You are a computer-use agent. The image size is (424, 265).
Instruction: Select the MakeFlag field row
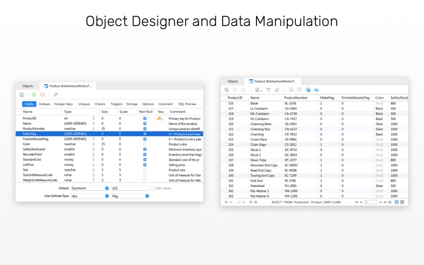tap(109, 134)
